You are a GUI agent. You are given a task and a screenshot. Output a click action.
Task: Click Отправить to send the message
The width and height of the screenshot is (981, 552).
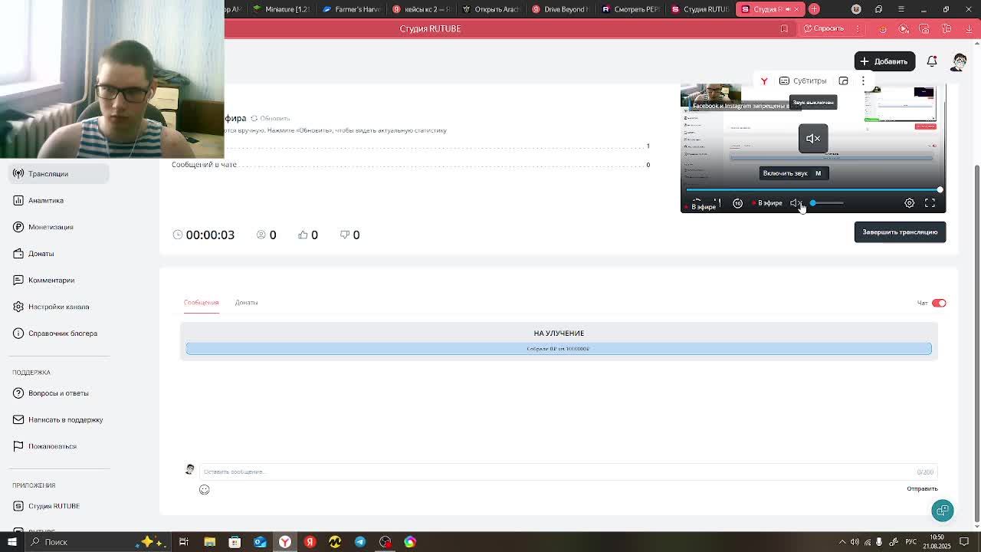[922, 489]
